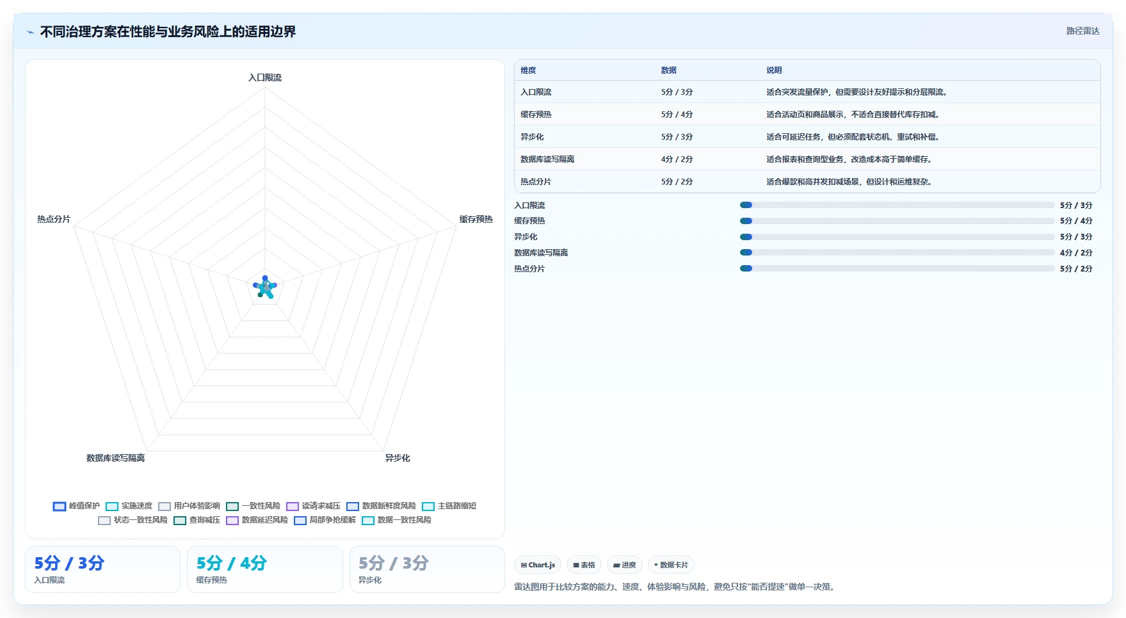
Task: Toggle the 查询减压 legend entry
Action: tap(197, 520)
